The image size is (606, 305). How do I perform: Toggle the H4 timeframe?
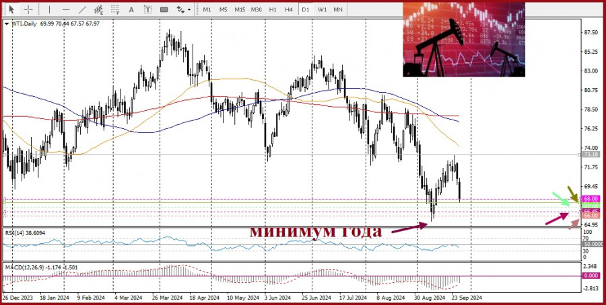point(289,9)
